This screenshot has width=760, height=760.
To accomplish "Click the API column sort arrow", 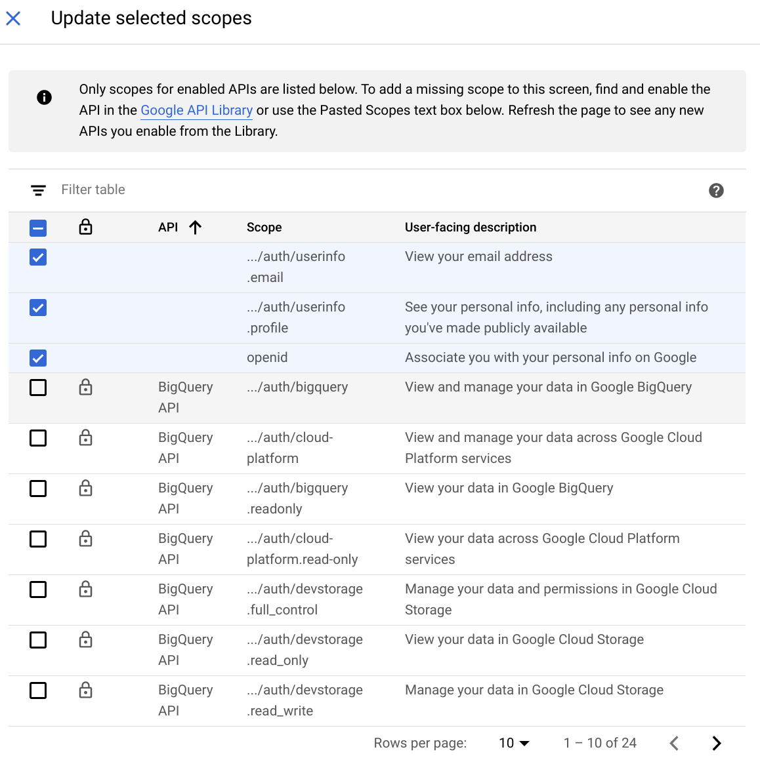I will [x=195, y=228].
